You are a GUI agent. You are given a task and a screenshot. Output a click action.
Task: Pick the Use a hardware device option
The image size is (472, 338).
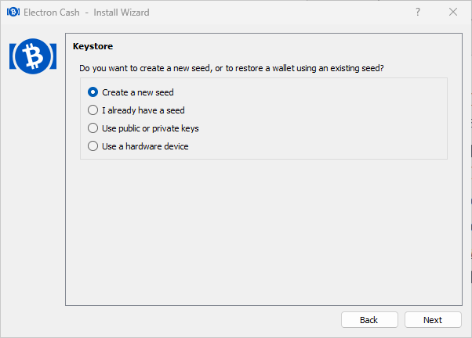(x=138, y=146)
